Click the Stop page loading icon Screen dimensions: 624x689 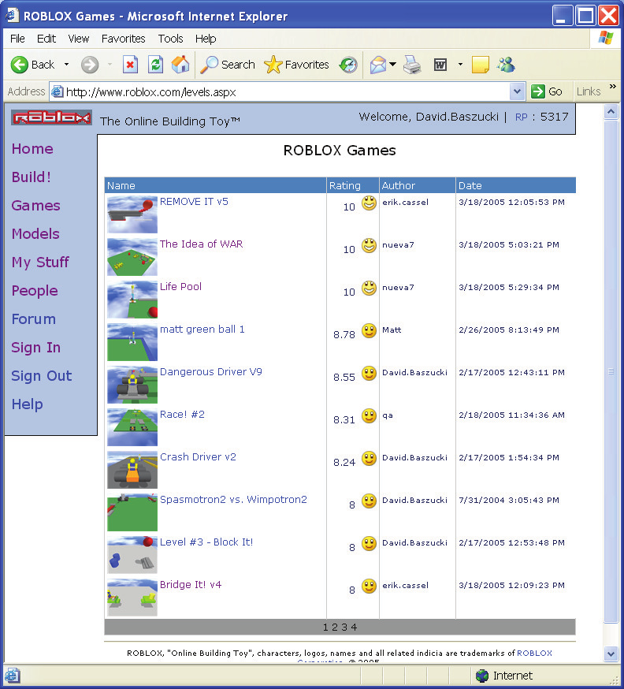point(130,65)
